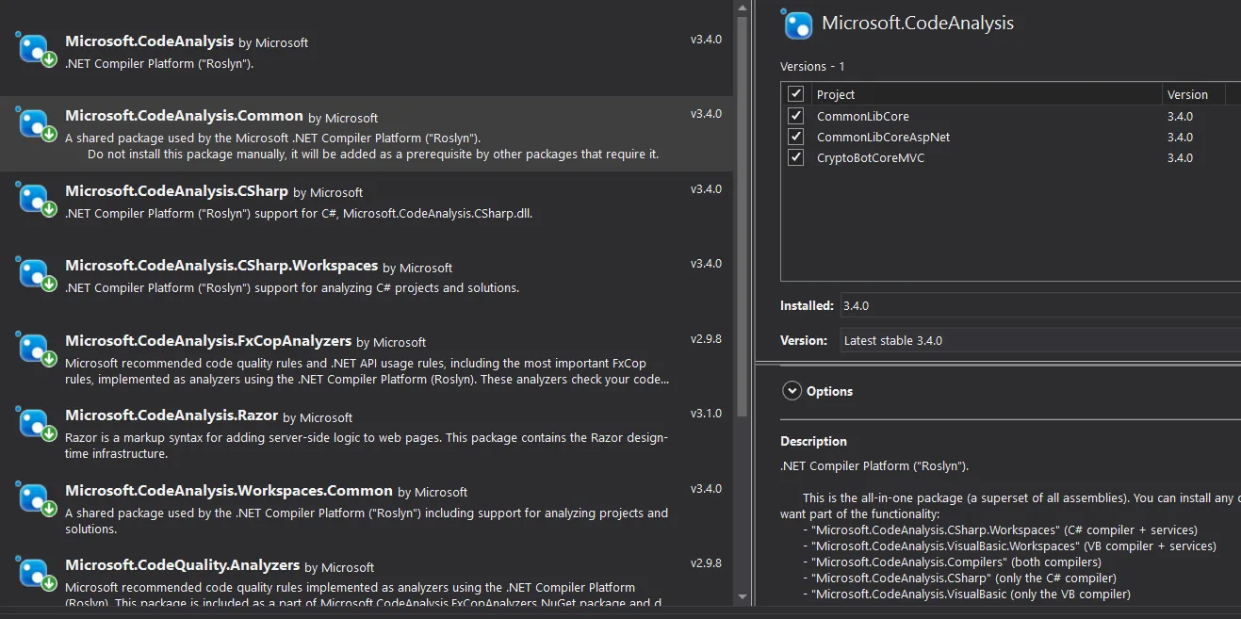The width and height of the screenshot is (1241, 619).
Task: Select the Microsoft.CodeAnalysis.Razor package title
Action: (171, 415)
